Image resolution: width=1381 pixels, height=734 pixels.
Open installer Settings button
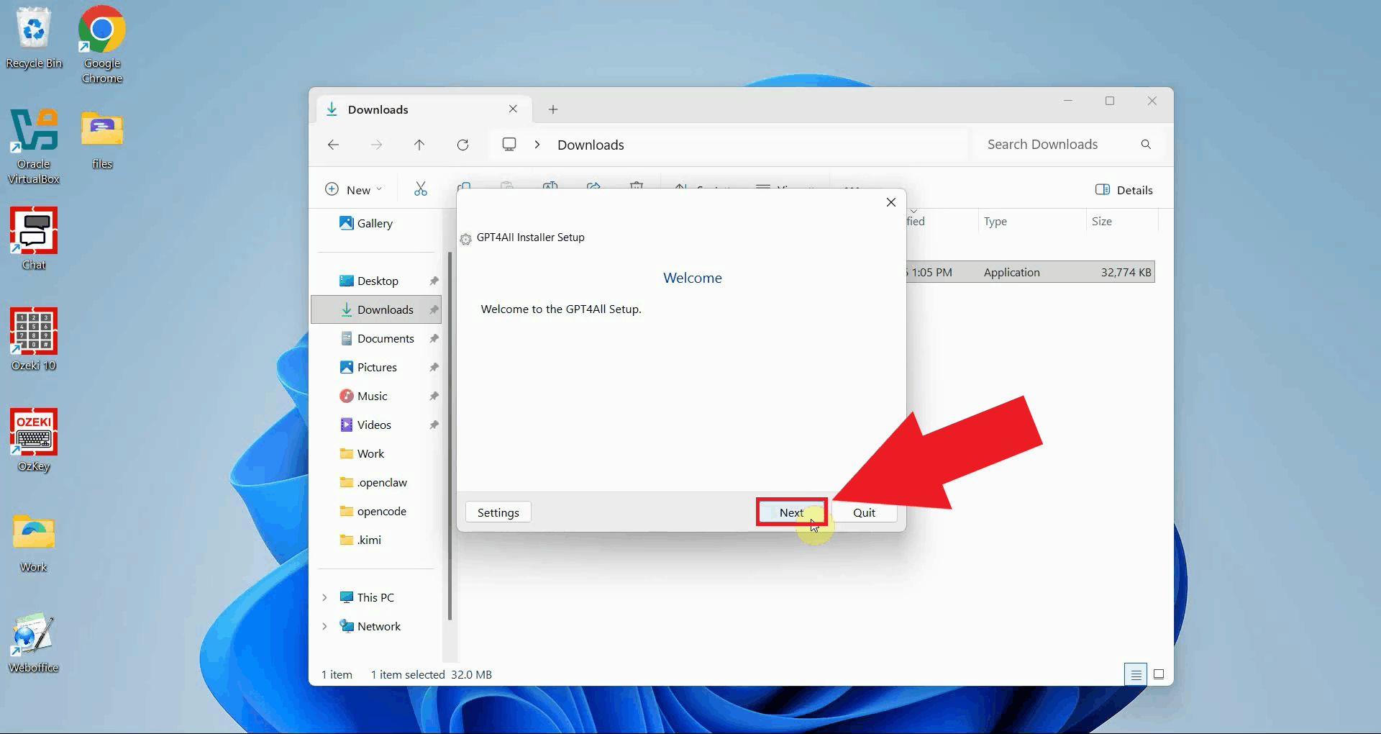[x=498, y=512]
